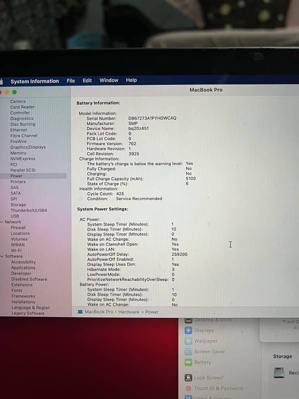The height and width of the screenshot is (399, 299).
Task: Click the battery serial number D867273A1PYHDWCAQ
Action: 152,118
